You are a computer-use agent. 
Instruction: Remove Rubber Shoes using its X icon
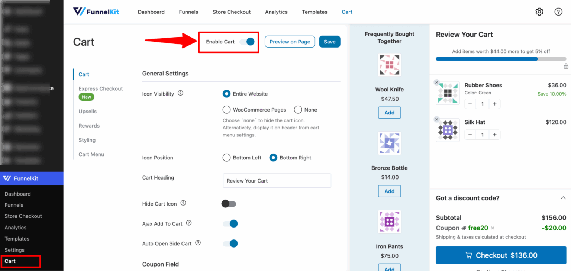437,83
